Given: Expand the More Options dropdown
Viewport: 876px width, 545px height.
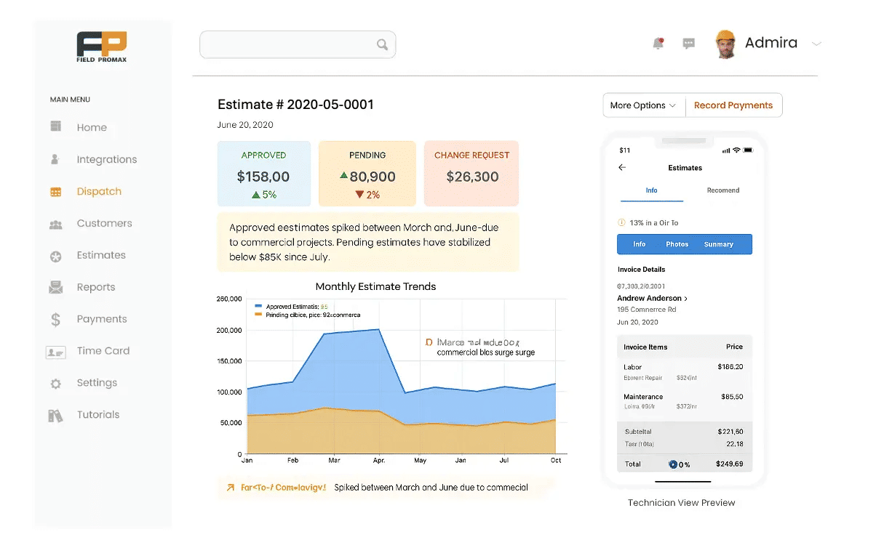Looking at the screenshot, I should (643, 105).
